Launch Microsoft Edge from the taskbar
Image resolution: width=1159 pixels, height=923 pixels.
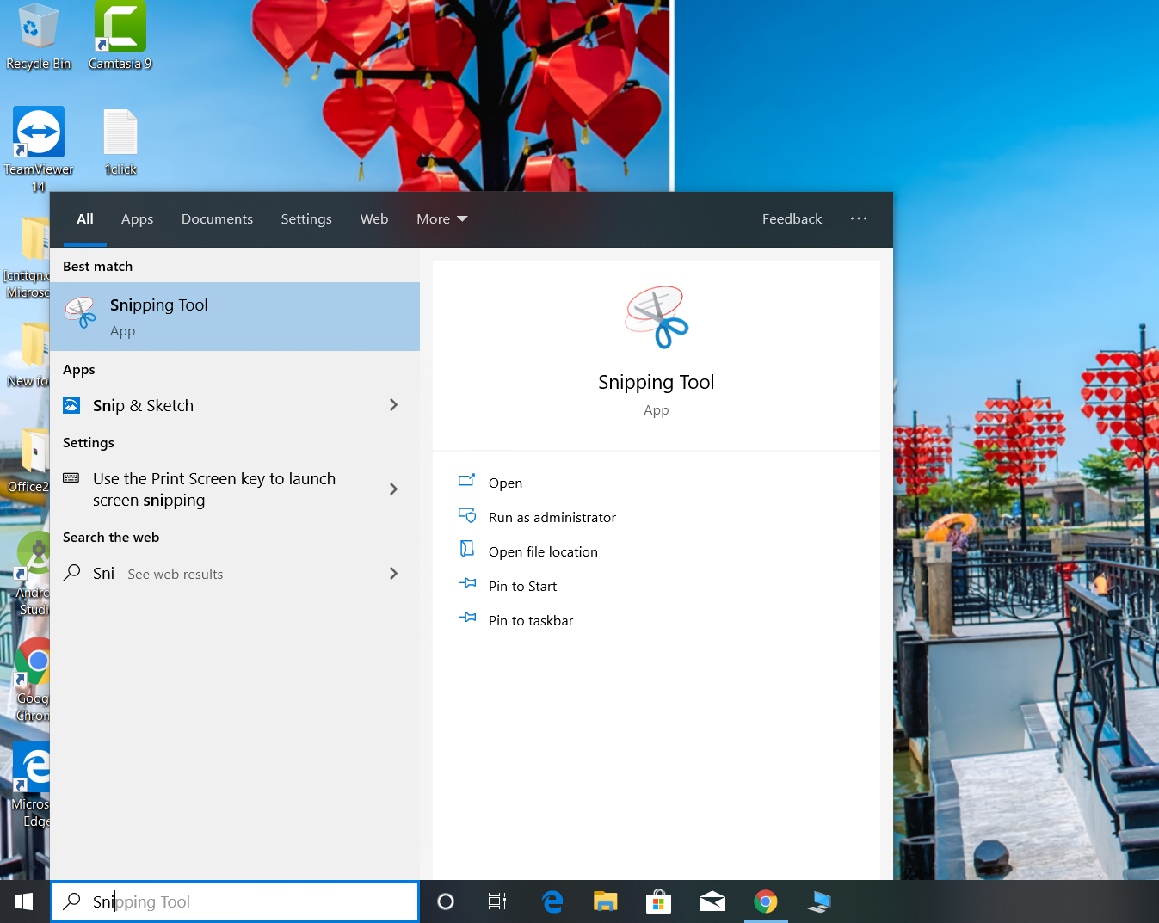[552, 901]
